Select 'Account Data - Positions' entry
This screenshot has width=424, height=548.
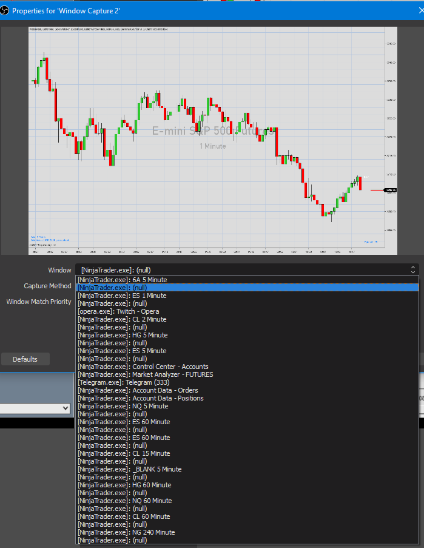[x=247, y=399]
